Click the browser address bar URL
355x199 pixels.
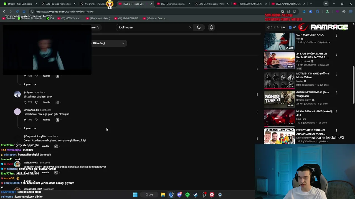[x=65, y=12]
